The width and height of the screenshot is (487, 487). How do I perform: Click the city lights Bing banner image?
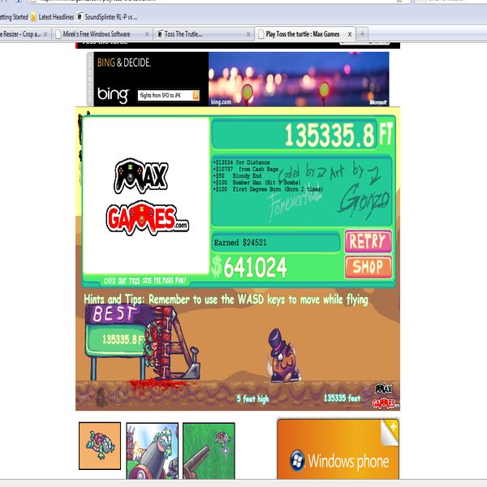coord(299,79)
